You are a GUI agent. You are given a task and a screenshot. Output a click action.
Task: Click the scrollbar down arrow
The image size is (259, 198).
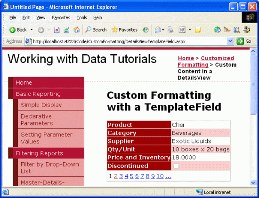coord(253,182)
